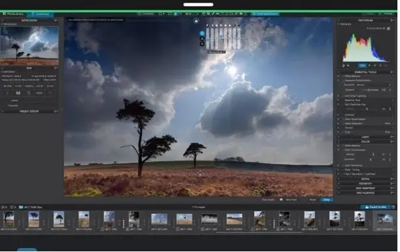Click the Exposure value stepper
This screenshot has width=400, height=252.
pos(390,90)
